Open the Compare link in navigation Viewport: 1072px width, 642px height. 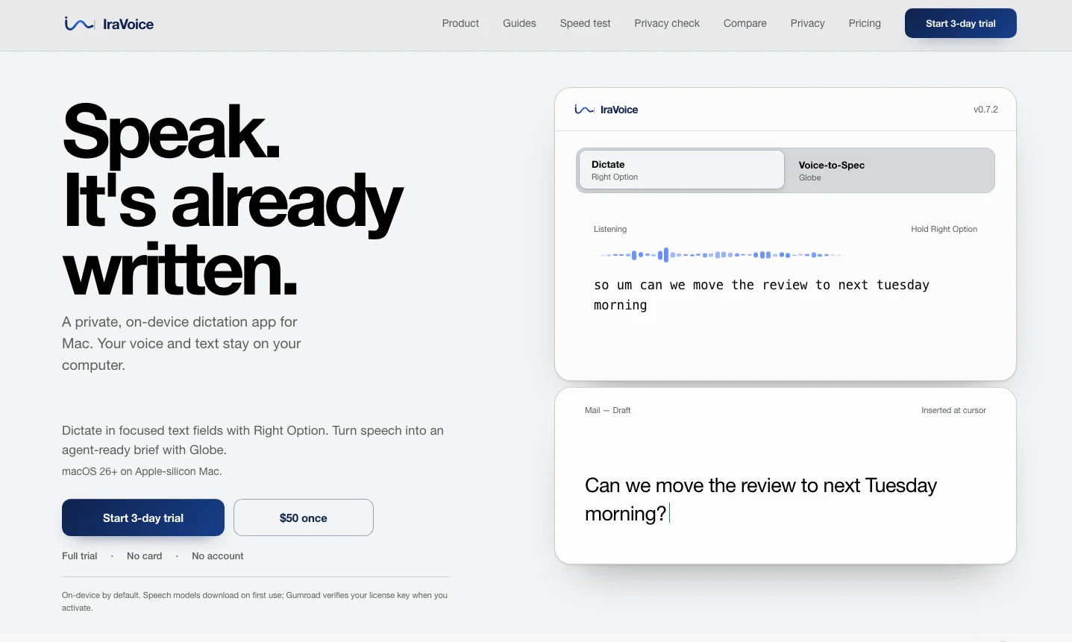click(x=745, y=23)
